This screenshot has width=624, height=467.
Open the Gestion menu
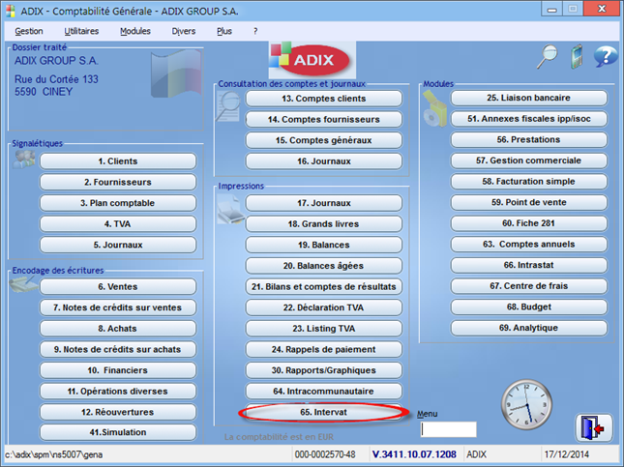pos(29,31)
